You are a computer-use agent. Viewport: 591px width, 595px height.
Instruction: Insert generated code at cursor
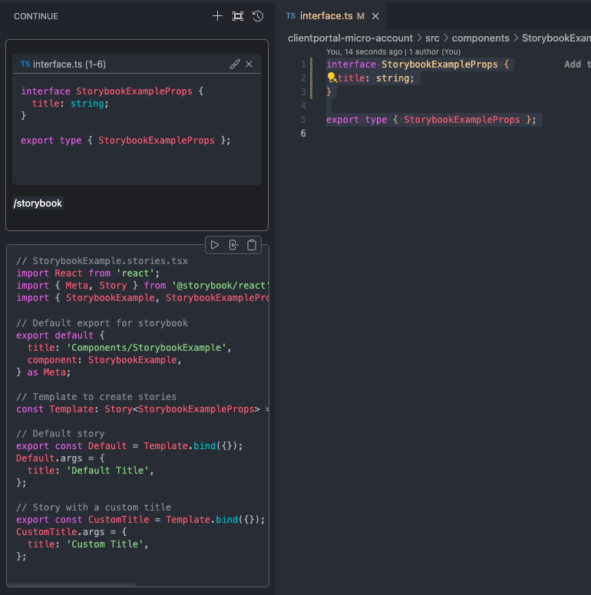(x=233, y=245)
